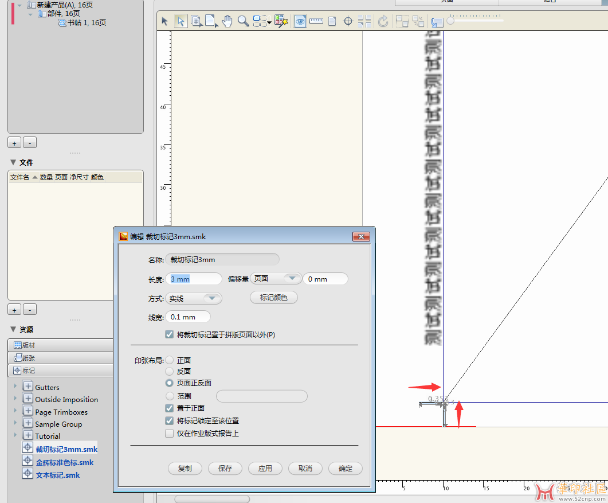Click the group squares toolbar icon
This screenshot has width=608, height=503.
[402, 21]
